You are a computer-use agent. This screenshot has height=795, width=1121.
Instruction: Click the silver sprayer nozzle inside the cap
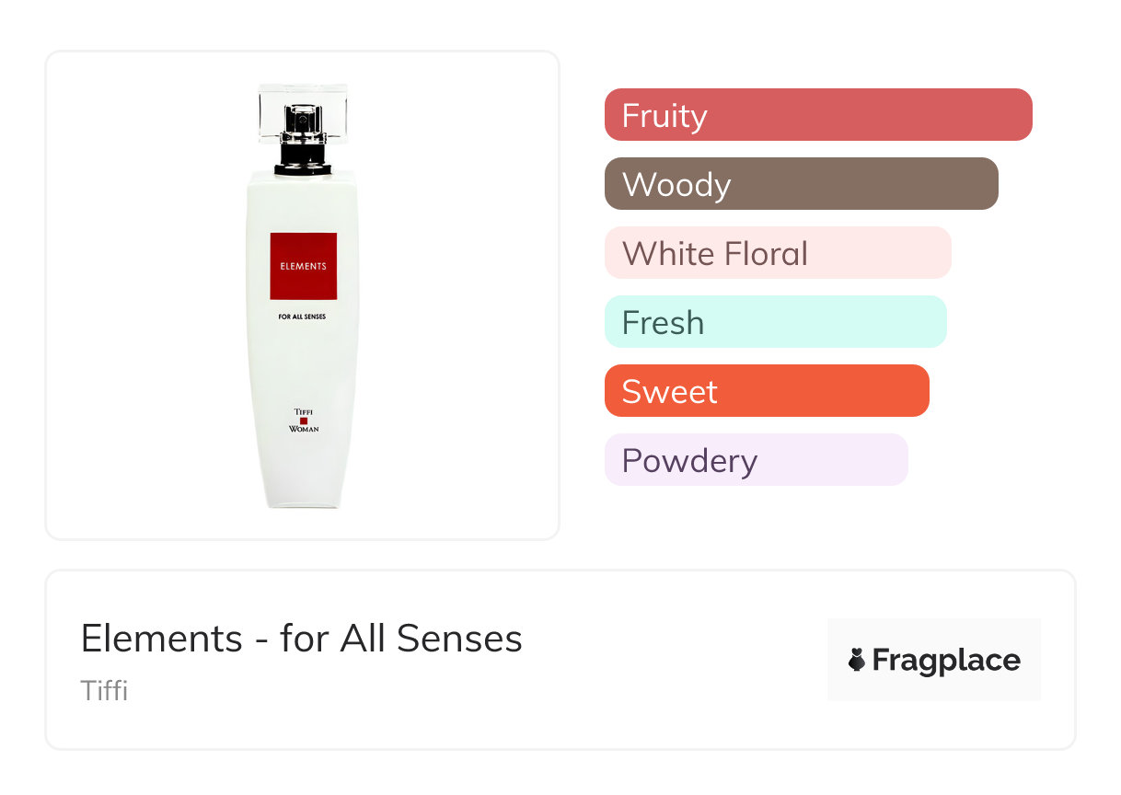click(x=303, y=119)
